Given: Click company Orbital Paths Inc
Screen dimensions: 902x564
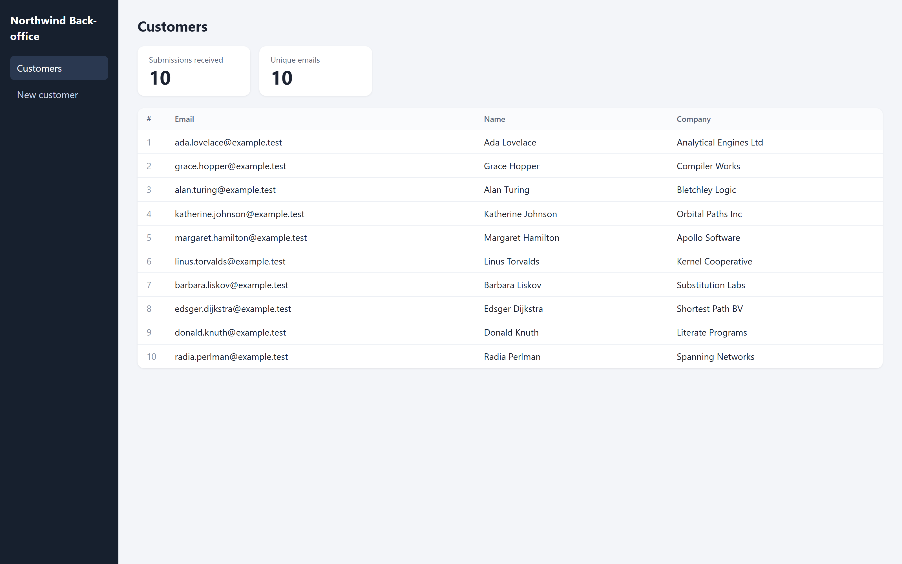Looking at the screenshot, I should [x=709, y=214].
